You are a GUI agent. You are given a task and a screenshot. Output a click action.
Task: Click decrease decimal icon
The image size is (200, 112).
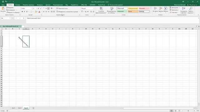pyautogui.click(x=93, y=12)
